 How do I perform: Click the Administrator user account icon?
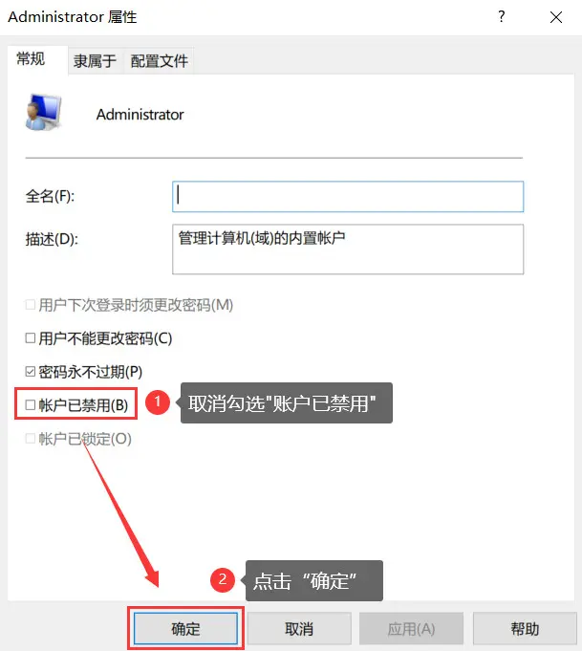tap(43, 112)
